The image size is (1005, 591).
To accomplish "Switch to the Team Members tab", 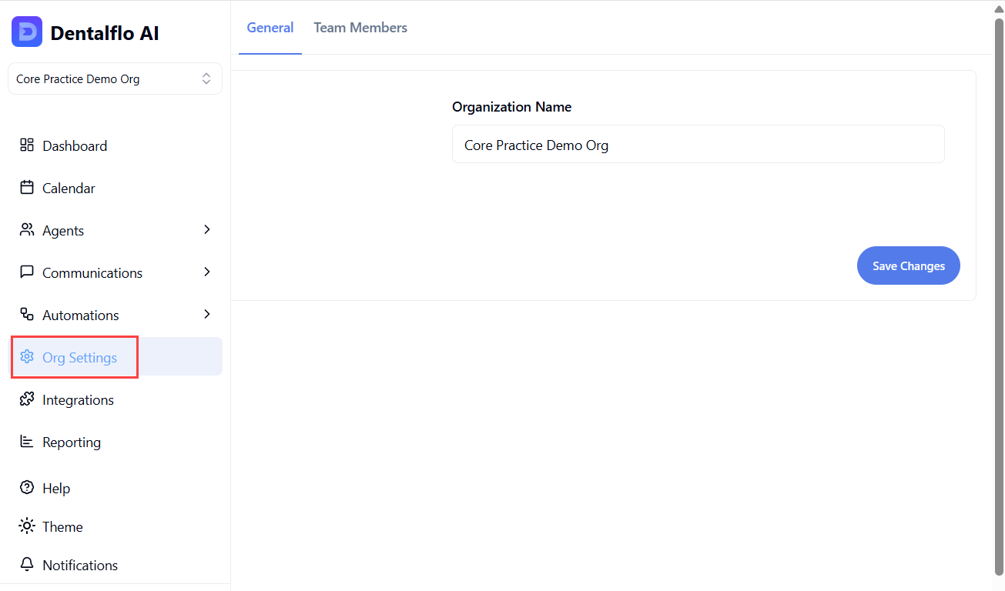I will [x=360, y=28].
